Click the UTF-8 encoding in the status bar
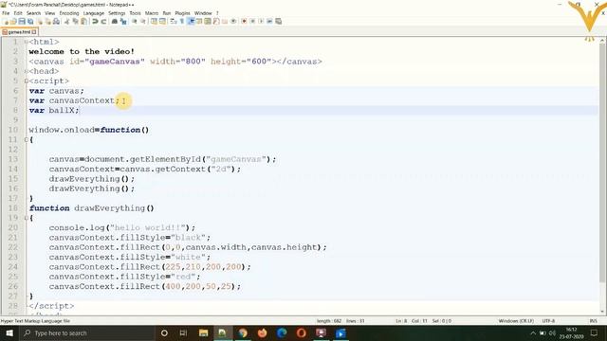 point(548,321)
